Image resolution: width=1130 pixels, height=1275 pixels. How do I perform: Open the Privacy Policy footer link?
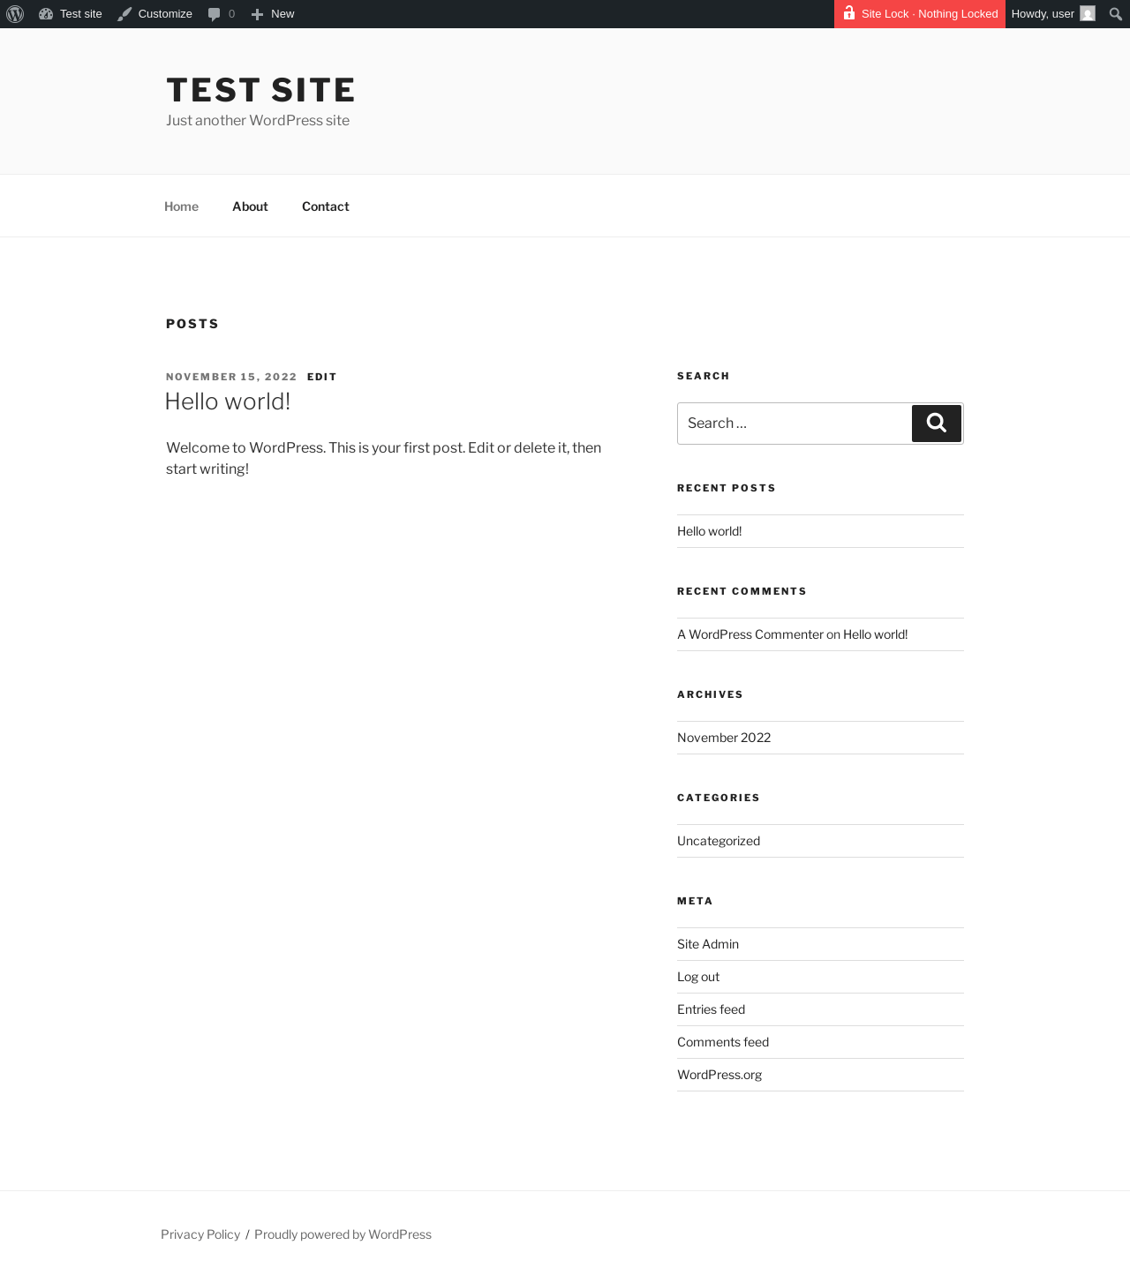click(200, 1234)
